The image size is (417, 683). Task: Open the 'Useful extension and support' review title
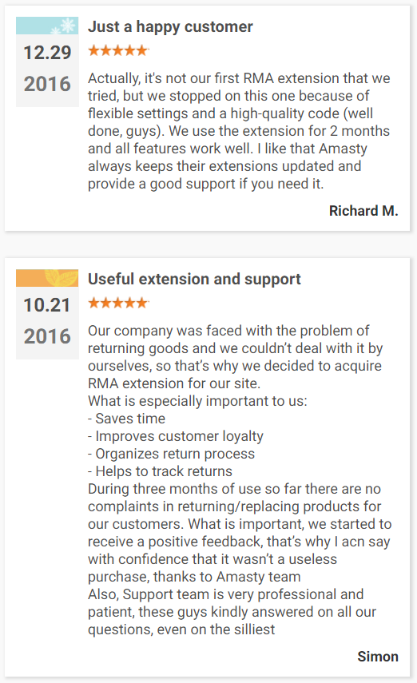click(x=194, y=280)
